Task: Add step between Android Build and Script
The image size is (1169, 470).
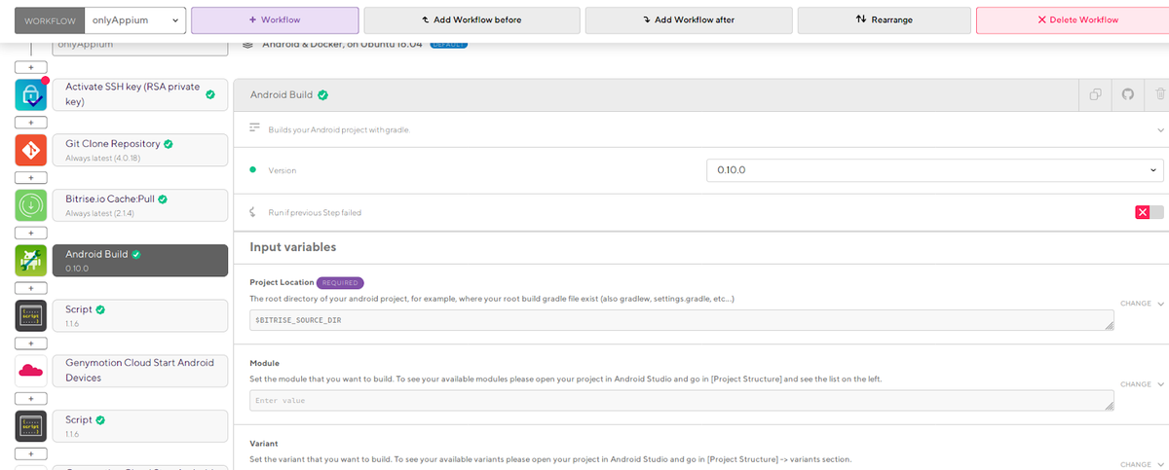Action: (x=30, y=289)
